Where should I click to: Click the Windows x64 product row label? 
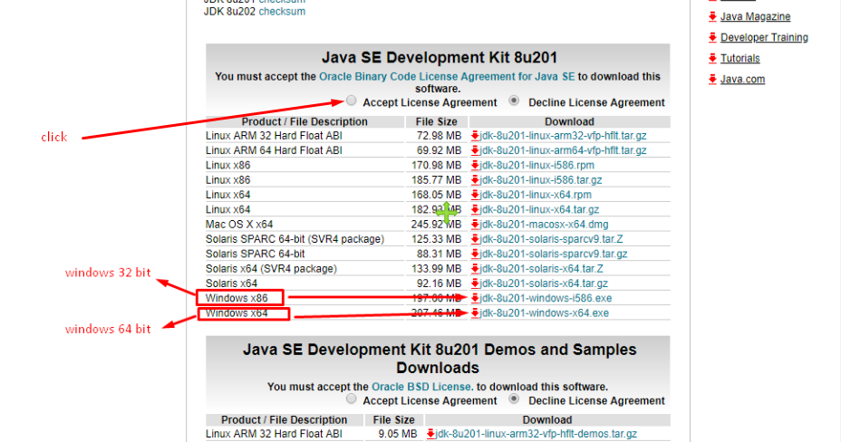(237, 312)
